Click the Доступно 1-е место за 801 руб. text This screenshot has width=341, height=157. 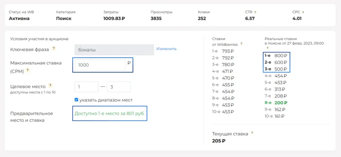pyautogui.click(x=110, y=113)
